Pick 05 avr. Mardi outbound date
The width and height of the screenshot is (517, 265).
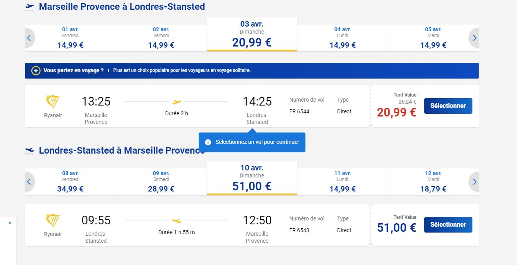(x=433, y=38)
